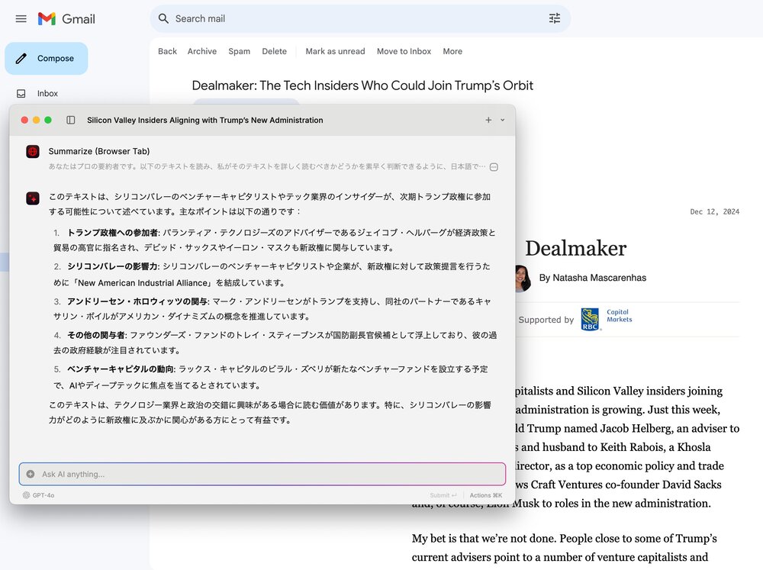This screenshot has height=570, width=763.
Task: Open the Inbox folder in the sidebar
Action: pyautogui.click(x=47, y=93)
